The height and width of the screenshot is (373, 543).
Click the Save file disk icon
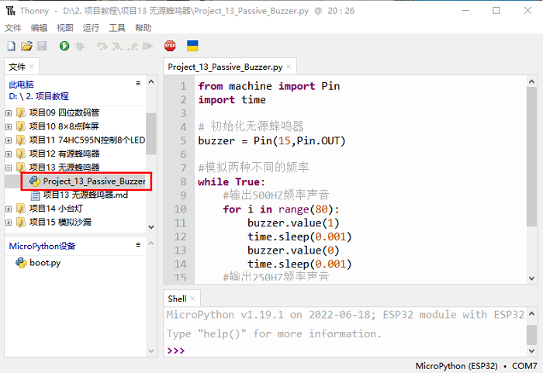click(x=42, y=47)
